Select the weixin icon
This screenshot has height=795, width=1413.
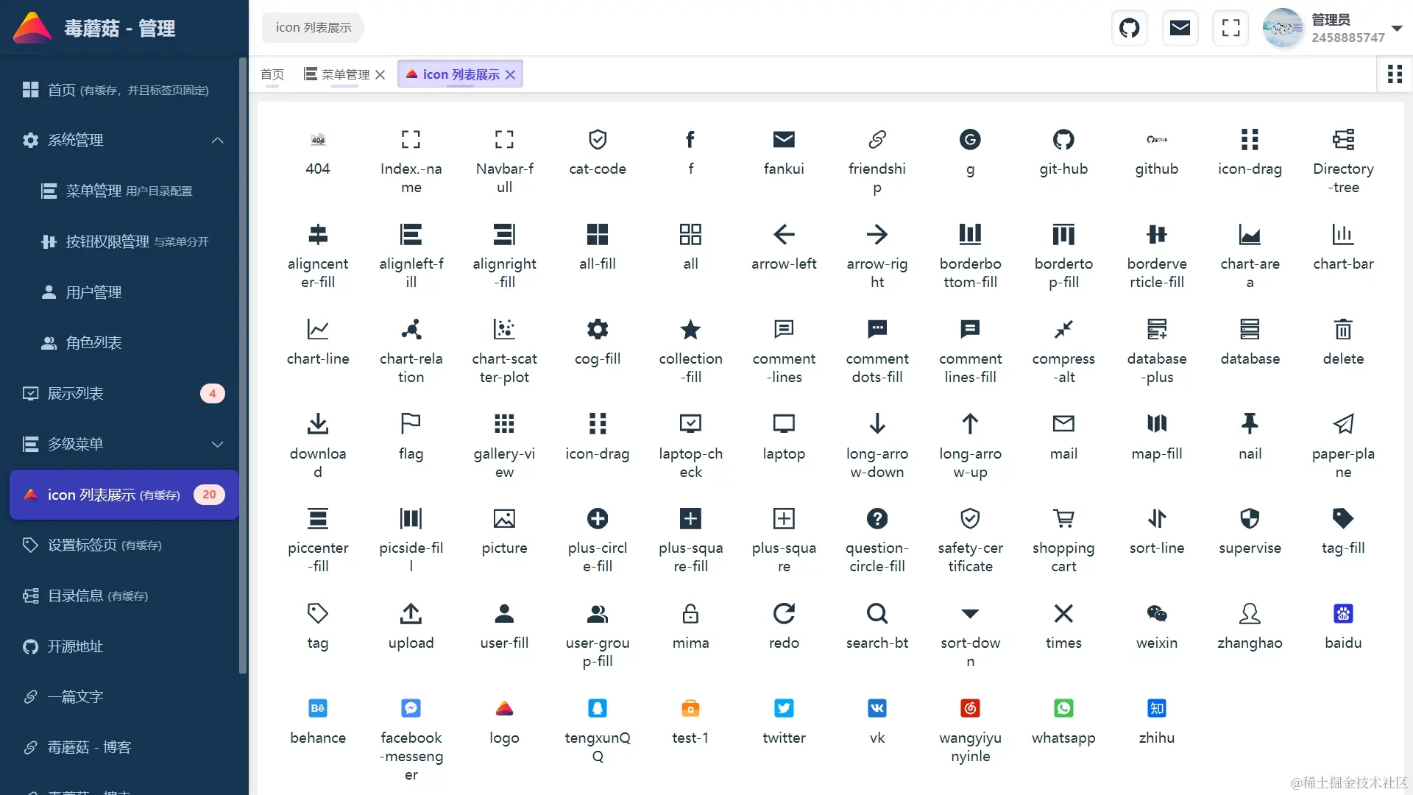point(1157,613)
